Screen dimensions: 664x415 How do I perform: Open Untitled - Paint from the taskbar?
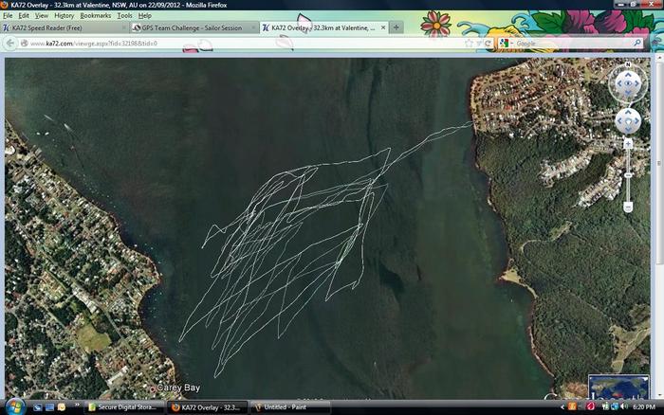point(290,406)
